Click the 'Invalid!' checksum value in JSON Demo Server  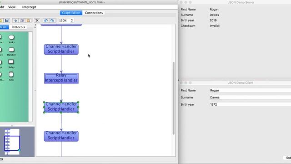pyautogui.click(x=215, y=26)
